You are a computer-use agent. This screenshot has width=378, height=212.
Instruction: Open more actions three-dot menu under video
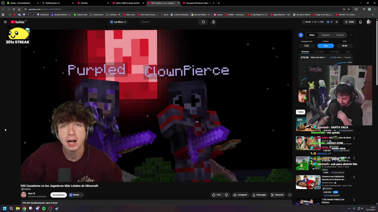(x=289, y=195)
